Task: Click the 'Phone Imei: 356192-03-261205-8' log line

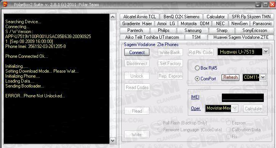Action: tap(35, 46)
